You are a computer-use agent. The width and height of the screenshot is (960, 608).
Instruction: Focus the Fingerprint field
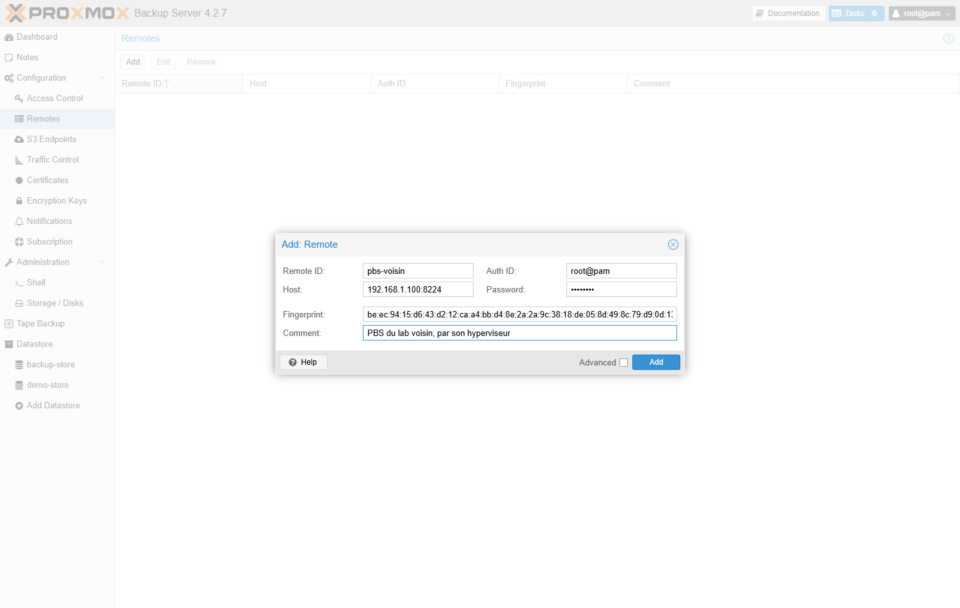pos(520,314)
